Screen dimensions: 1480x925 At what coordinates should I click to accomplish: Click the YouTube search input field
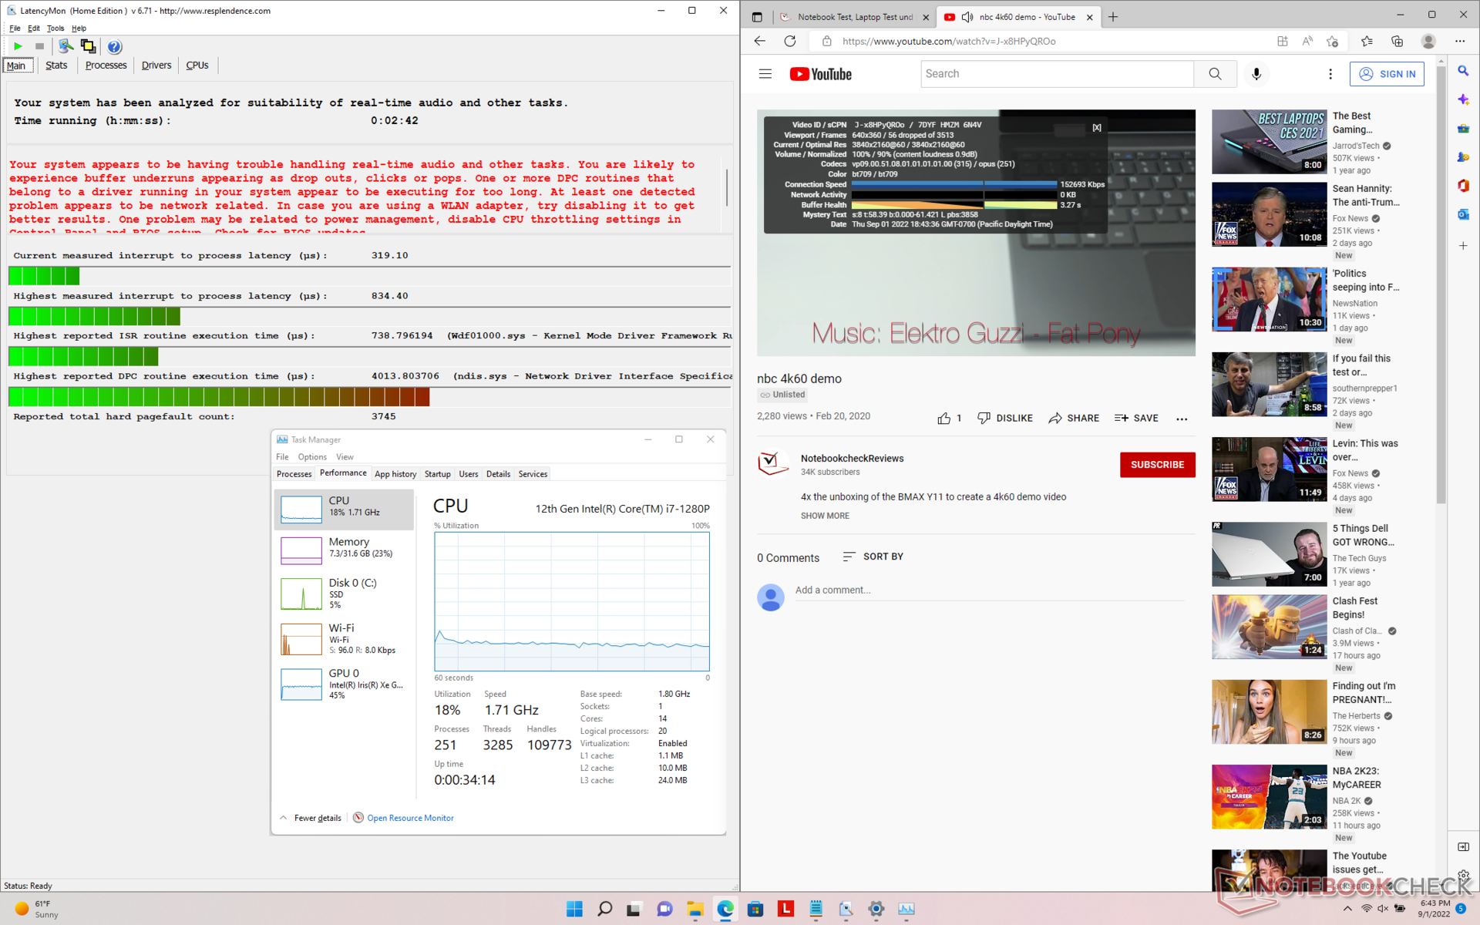click(x=1056, y=74)
